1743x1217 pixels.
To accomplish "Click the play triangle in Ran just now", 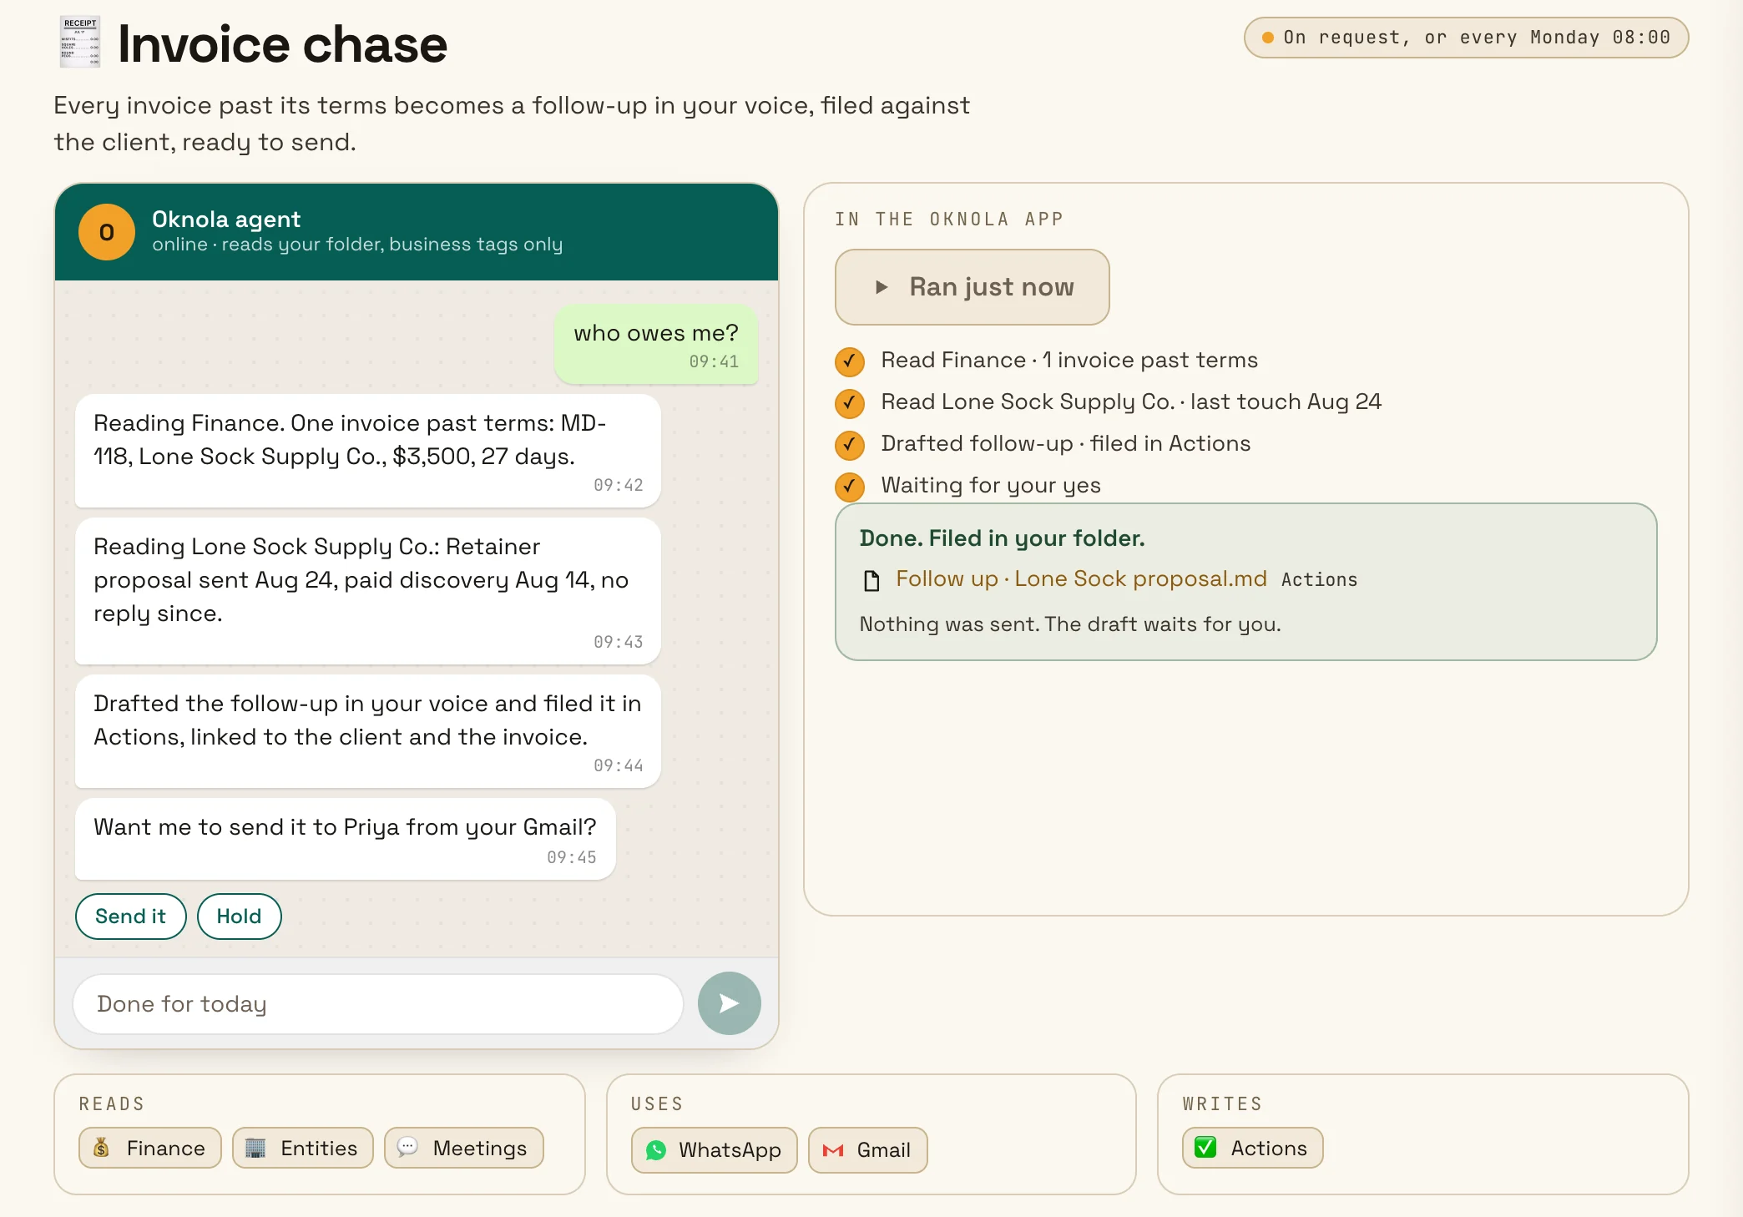I will 881,287.
